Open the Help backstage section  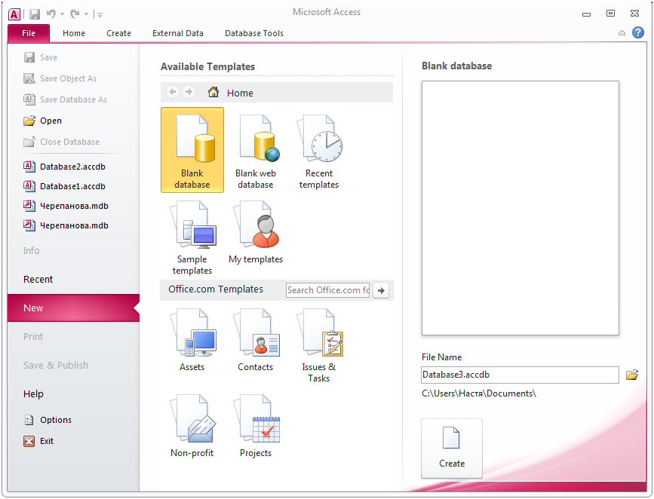click(33, 394)
